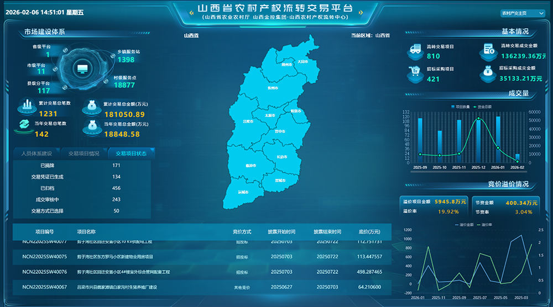553x307 pixels.
Task: Select the 运城市 region on the map
Action: [243, 192]
